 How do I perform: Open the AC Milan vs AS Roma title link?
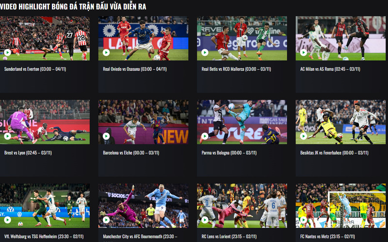330,69
